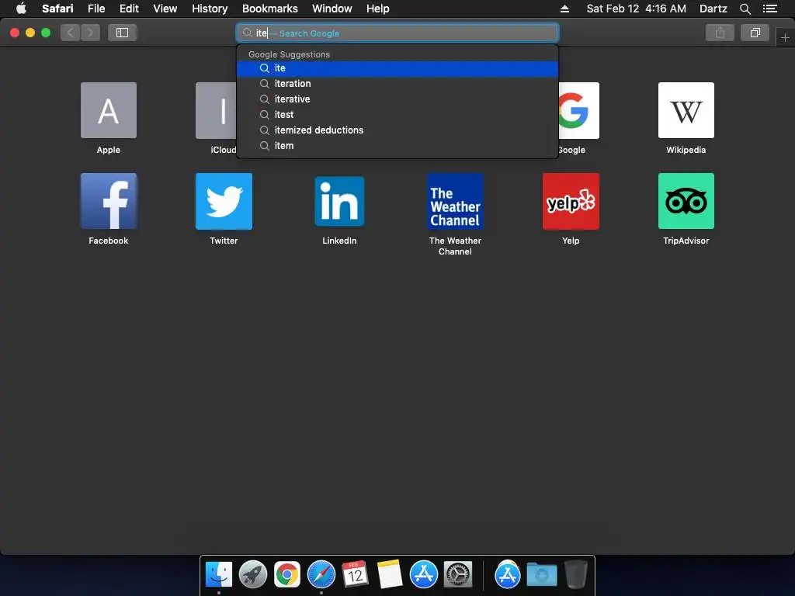Open the Window menu

tap(332, 9)
